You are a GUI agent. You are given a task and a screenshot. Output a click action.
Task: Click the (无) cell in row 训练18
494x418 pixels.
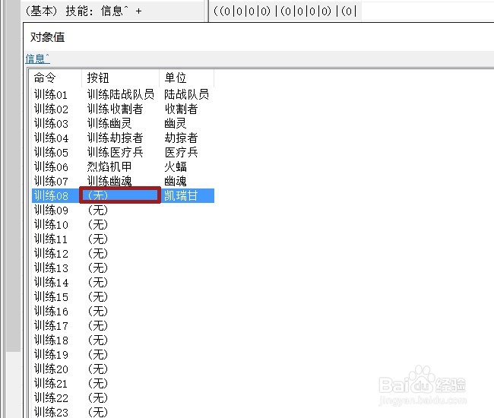click(x=98, y=340)
